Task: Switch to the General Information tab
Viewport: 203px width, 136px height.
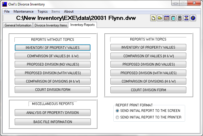Action: tap(18, 25)
